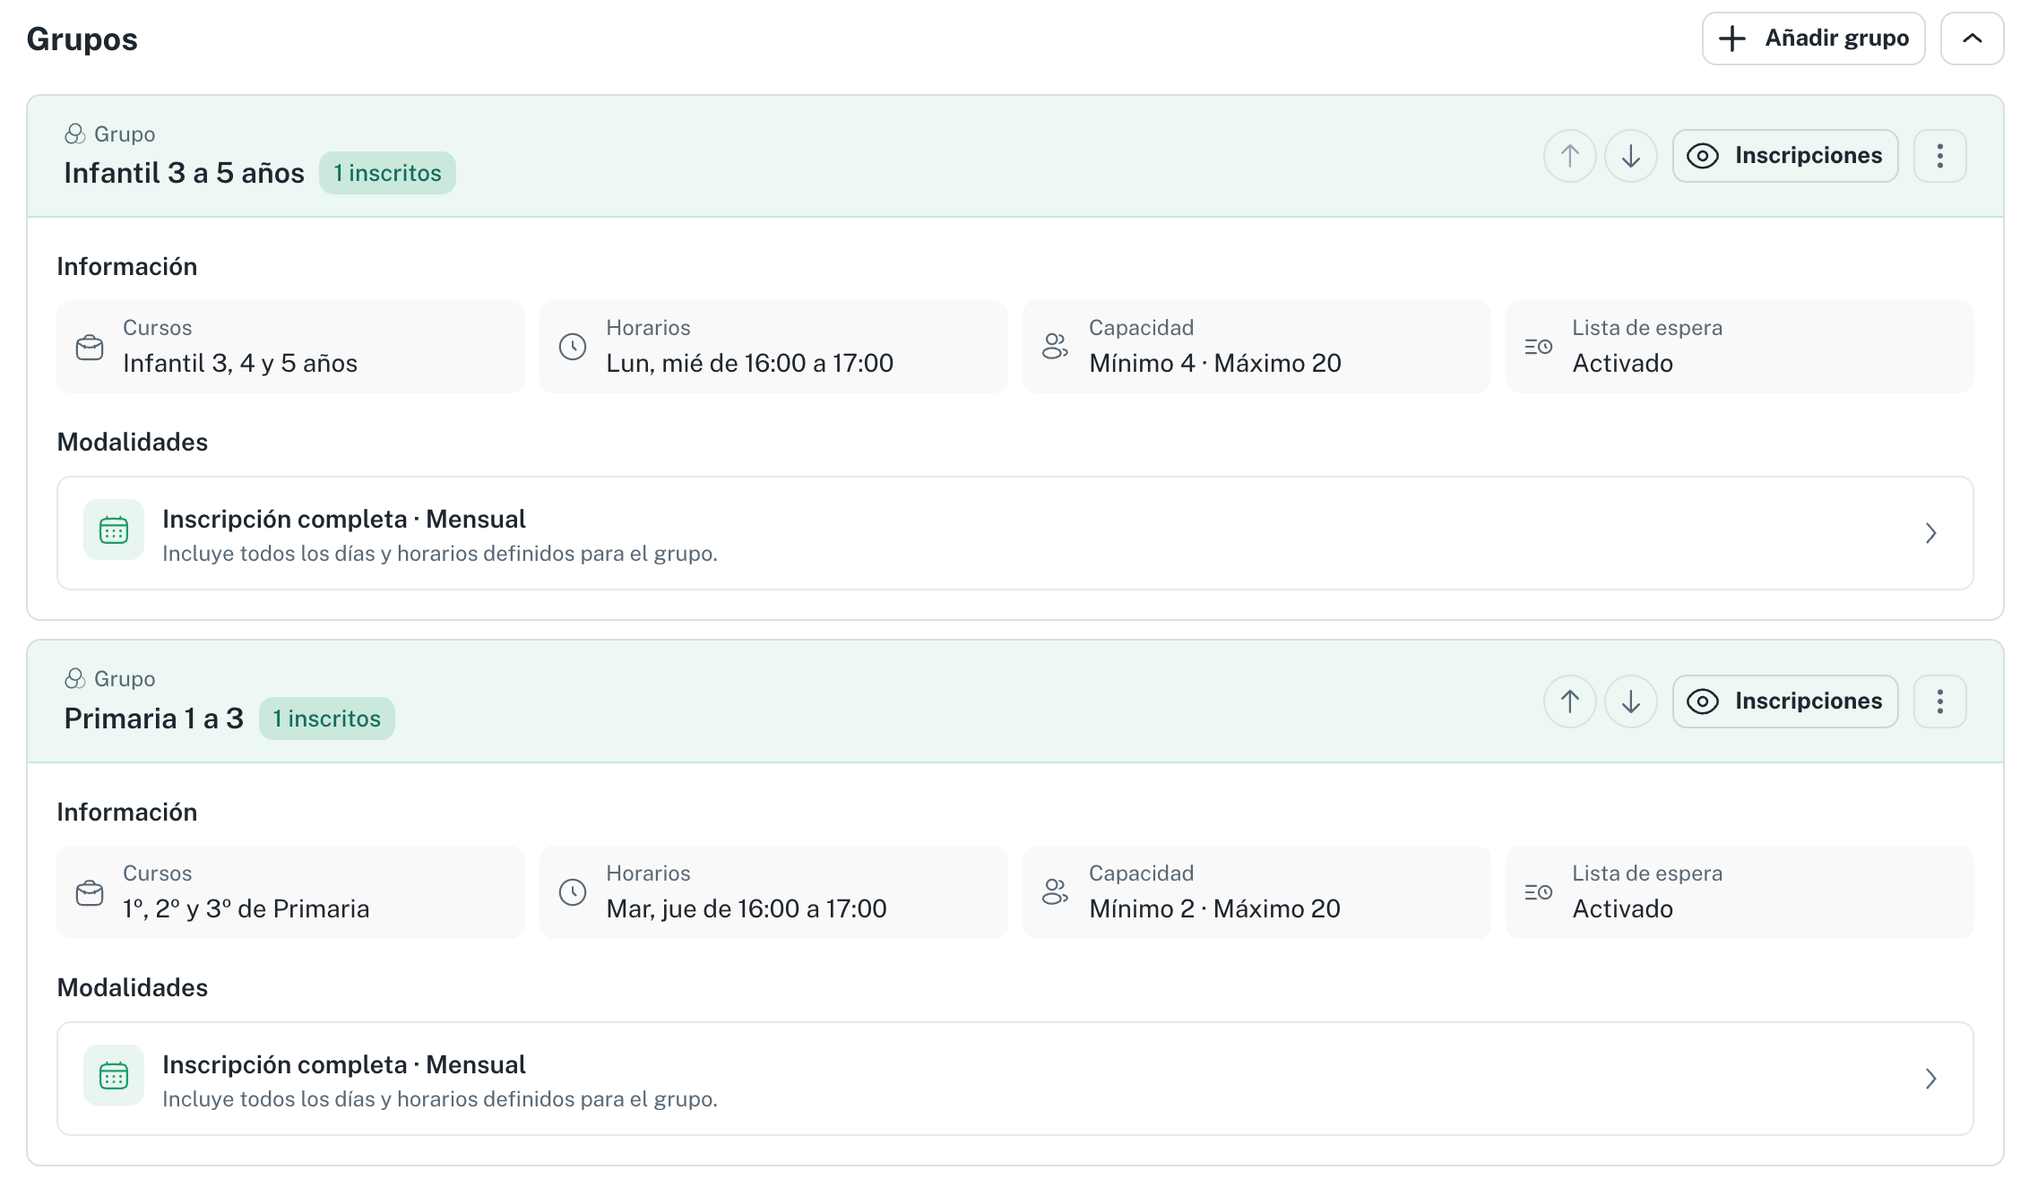Move Primaria 1 a 3 group down
This screenshot has height=1179, width=2029.
coord(1631,701)
